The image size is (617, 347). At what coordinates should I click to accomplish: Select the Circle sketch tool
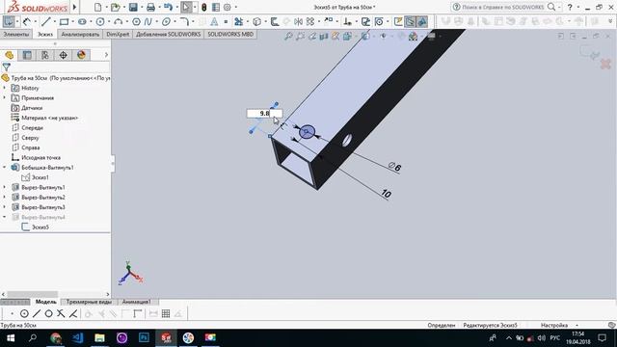(100, 21)
